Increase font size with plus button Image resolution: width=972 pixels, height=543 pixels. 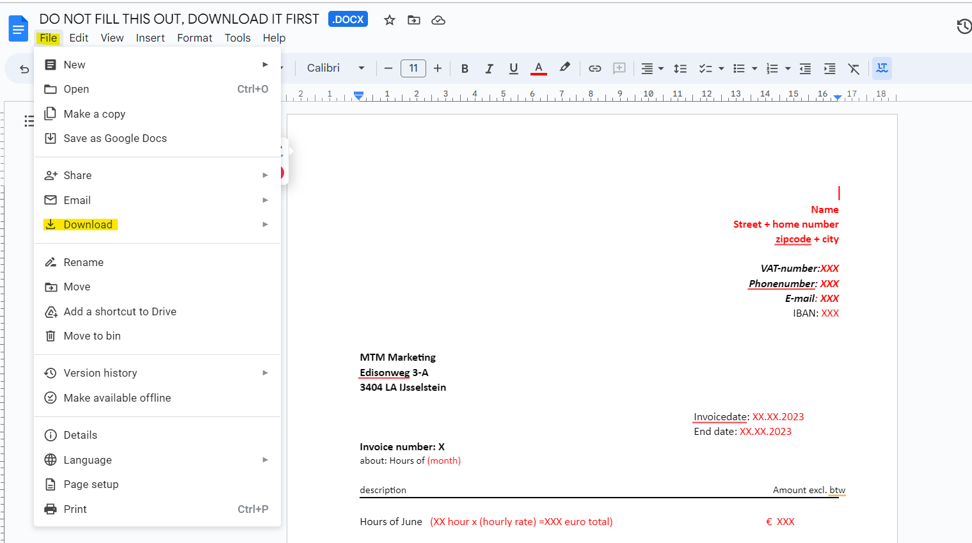tap(438, 68)
